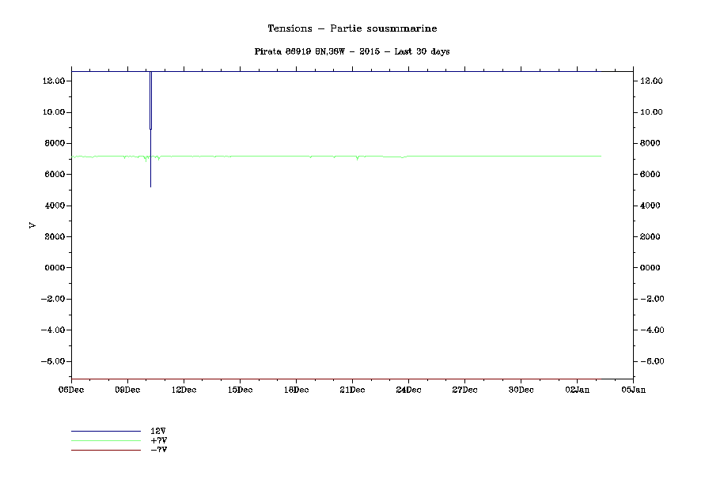Click the gray +7V legend line sample
This screenshot has height=498, width=705.
tap(105, 440)
